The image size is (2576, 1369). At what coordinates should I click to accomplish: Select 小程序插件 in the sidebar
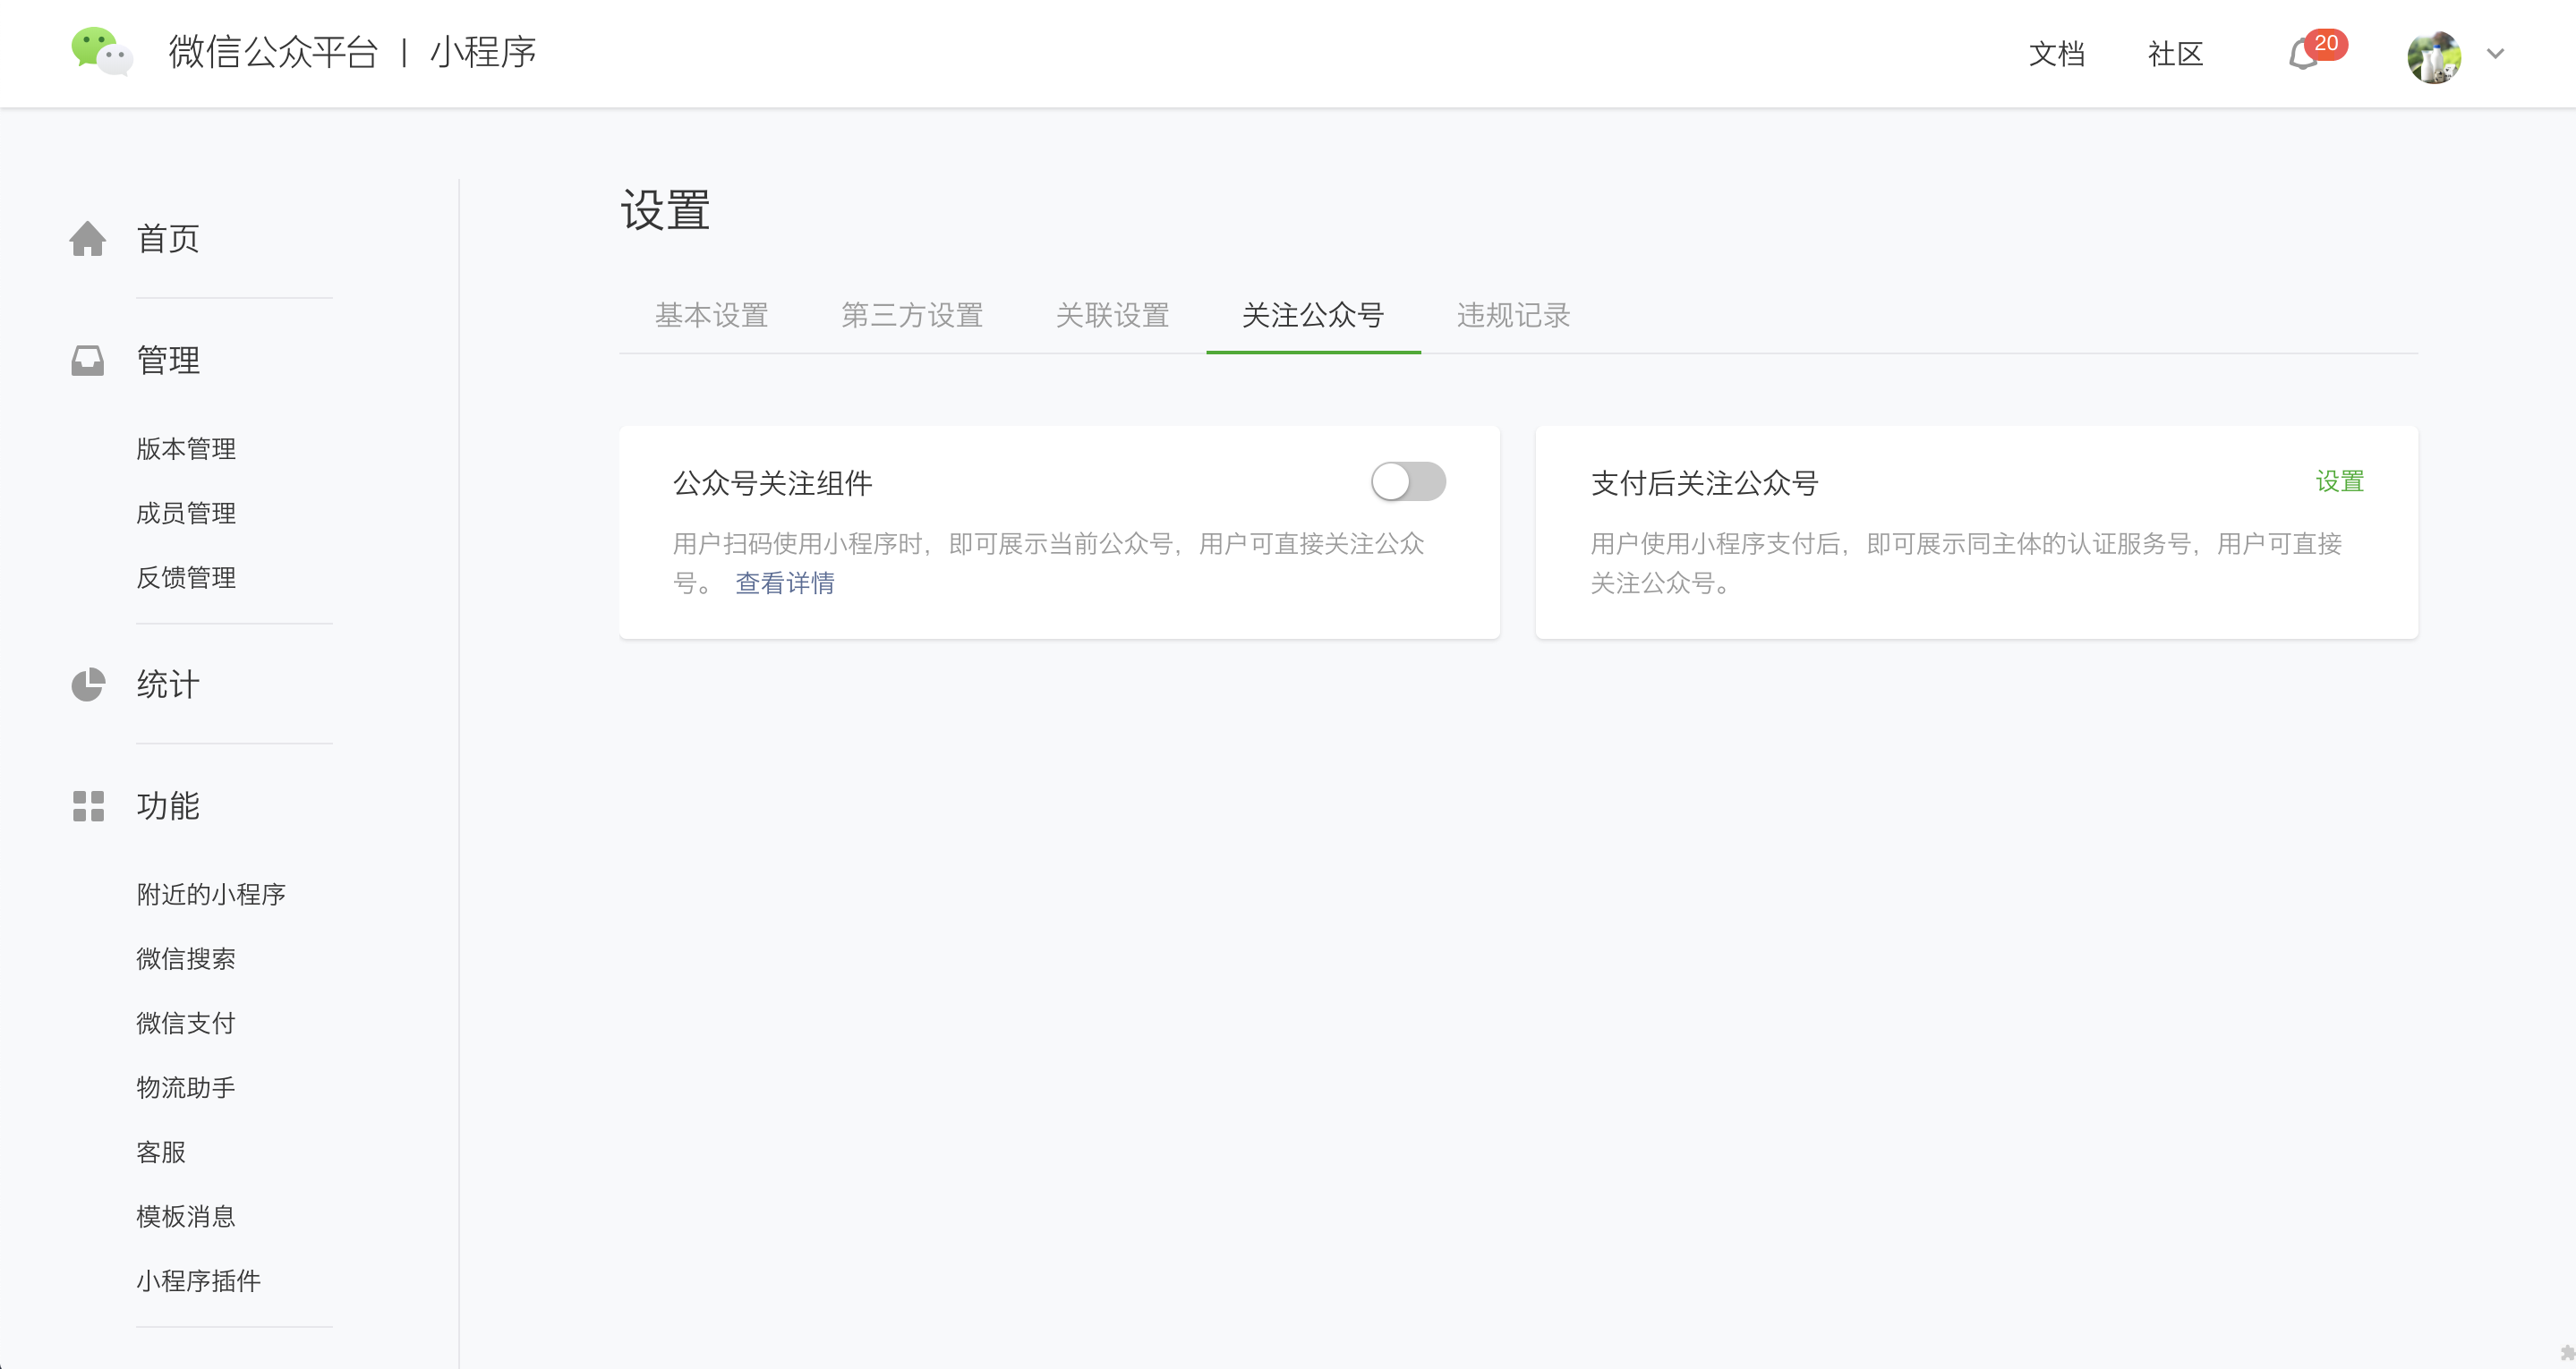[198, 1281]
